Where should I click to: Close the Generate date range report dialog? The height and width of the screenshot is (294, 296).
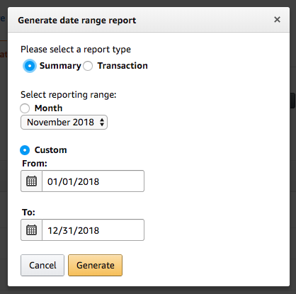pos(277,20)
